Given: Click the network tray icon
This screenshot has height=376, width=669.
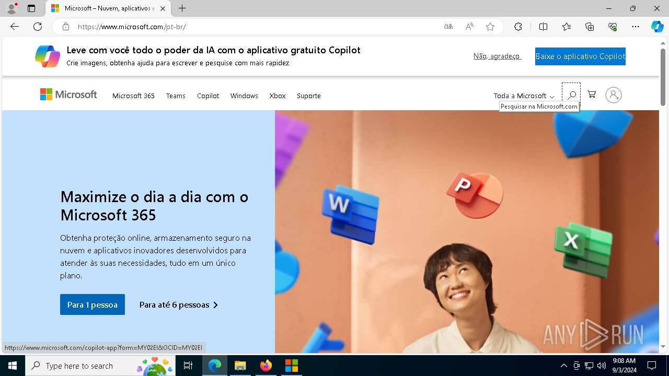Looking at the screenshot, I should (x=589, y=366).
